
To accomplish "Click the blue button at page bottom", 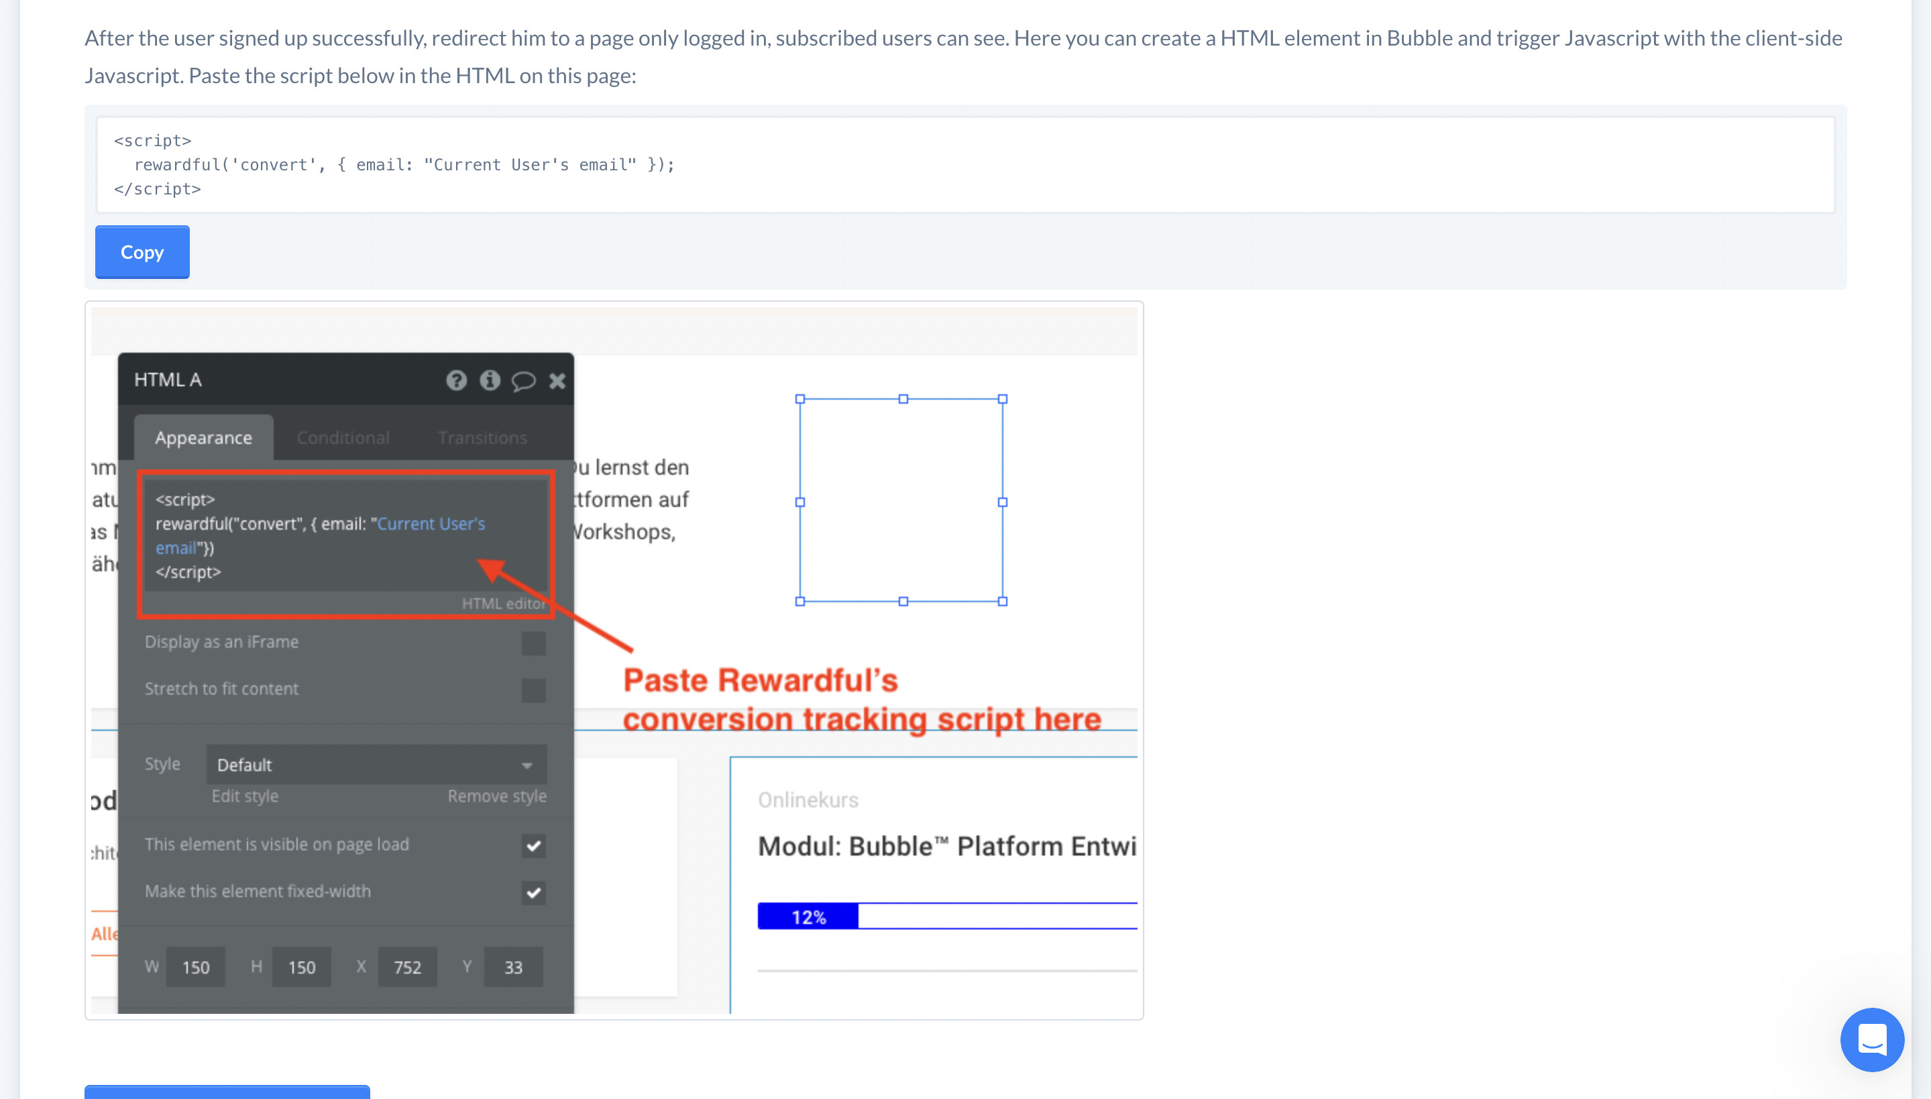I will click(x=227, y=1092).
